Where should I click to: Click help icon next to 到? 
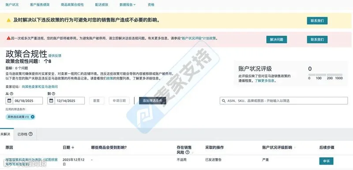53,94
